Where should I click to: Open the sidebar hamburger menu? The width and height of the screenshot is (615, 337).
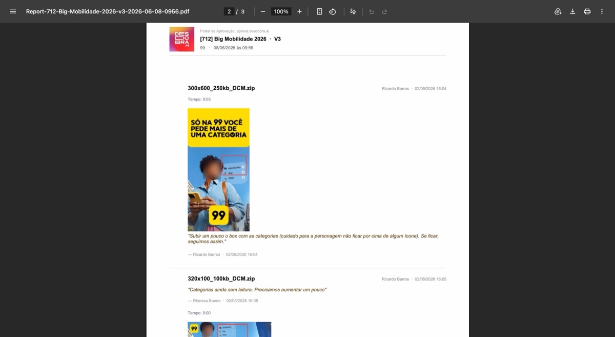pos(13,11)
